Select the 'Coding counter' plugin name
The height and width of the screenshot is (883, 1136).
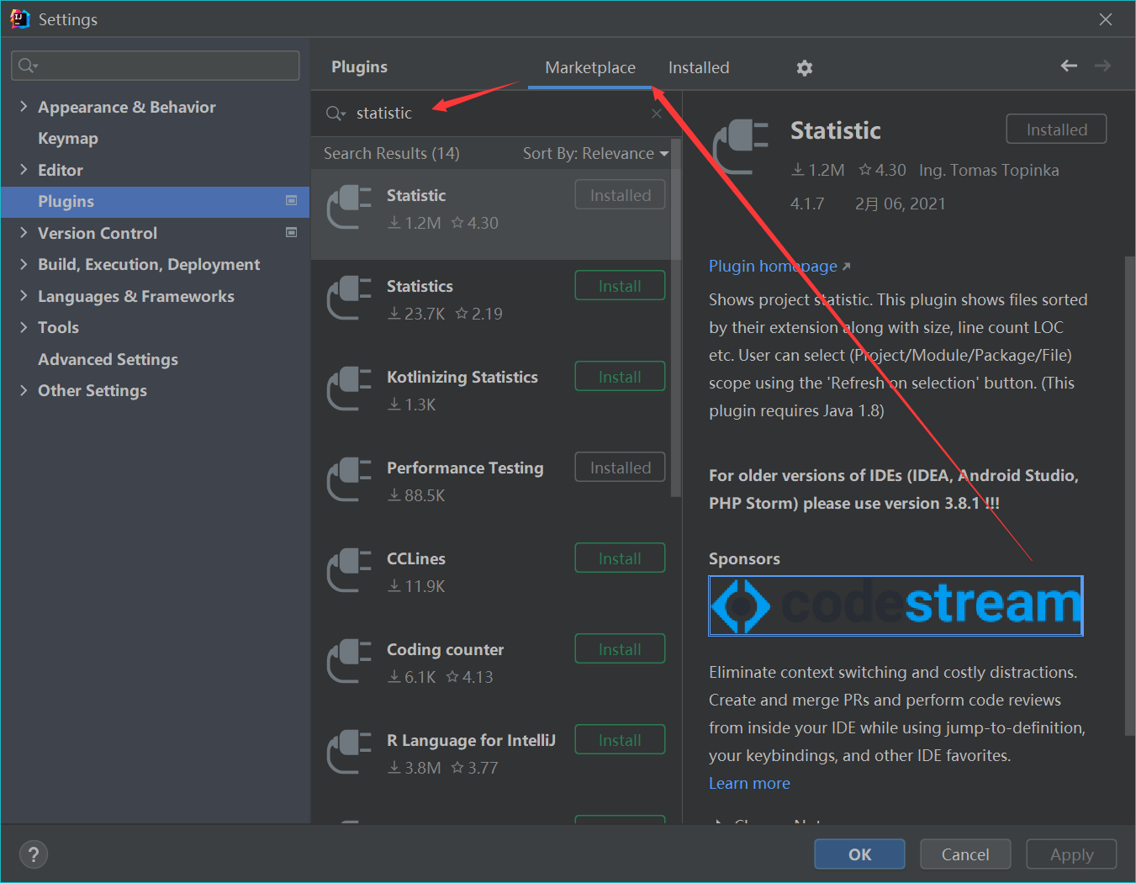tap(445, 650)
